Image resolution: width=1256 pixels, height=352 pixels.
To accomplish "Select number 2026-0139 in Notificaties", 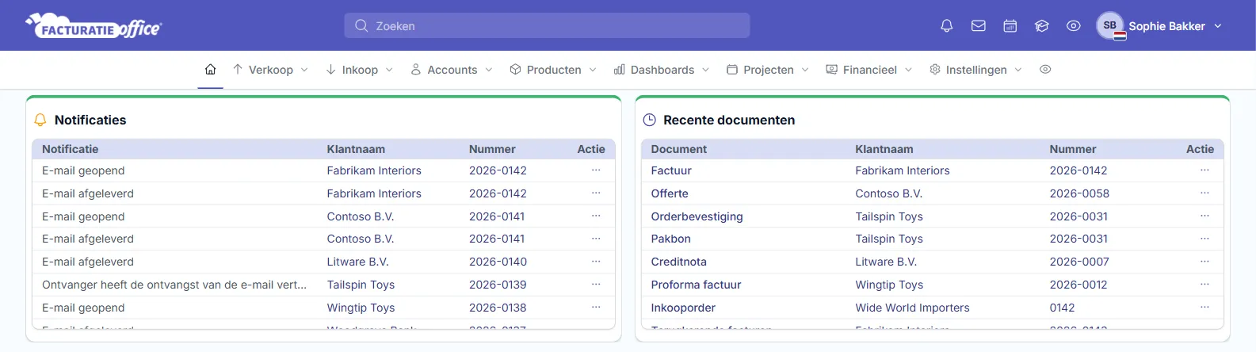I will (498, 285).
